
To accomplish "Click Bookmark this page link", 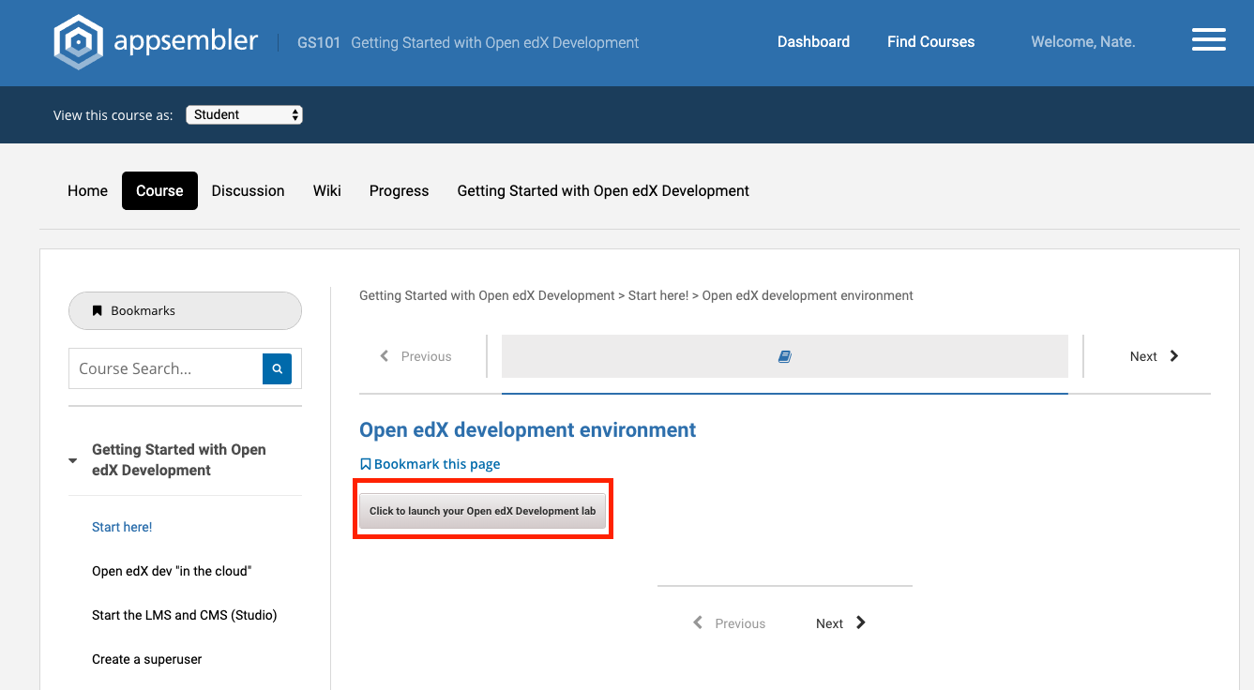I will pyautogui.click(x=437, y=464).
